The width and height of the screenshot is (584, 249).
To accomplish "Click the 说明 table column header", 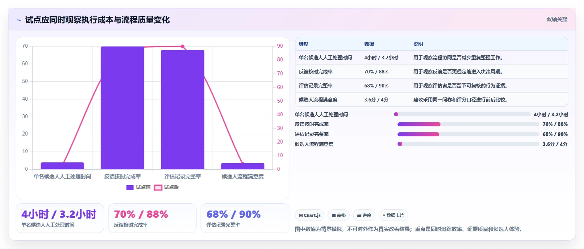I will pos(418,44).
